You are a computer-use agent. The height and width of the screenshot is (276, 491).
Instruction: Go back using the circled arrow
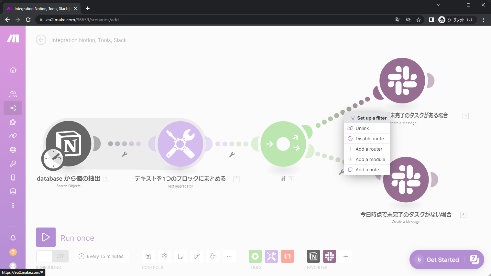pos(41,40)
